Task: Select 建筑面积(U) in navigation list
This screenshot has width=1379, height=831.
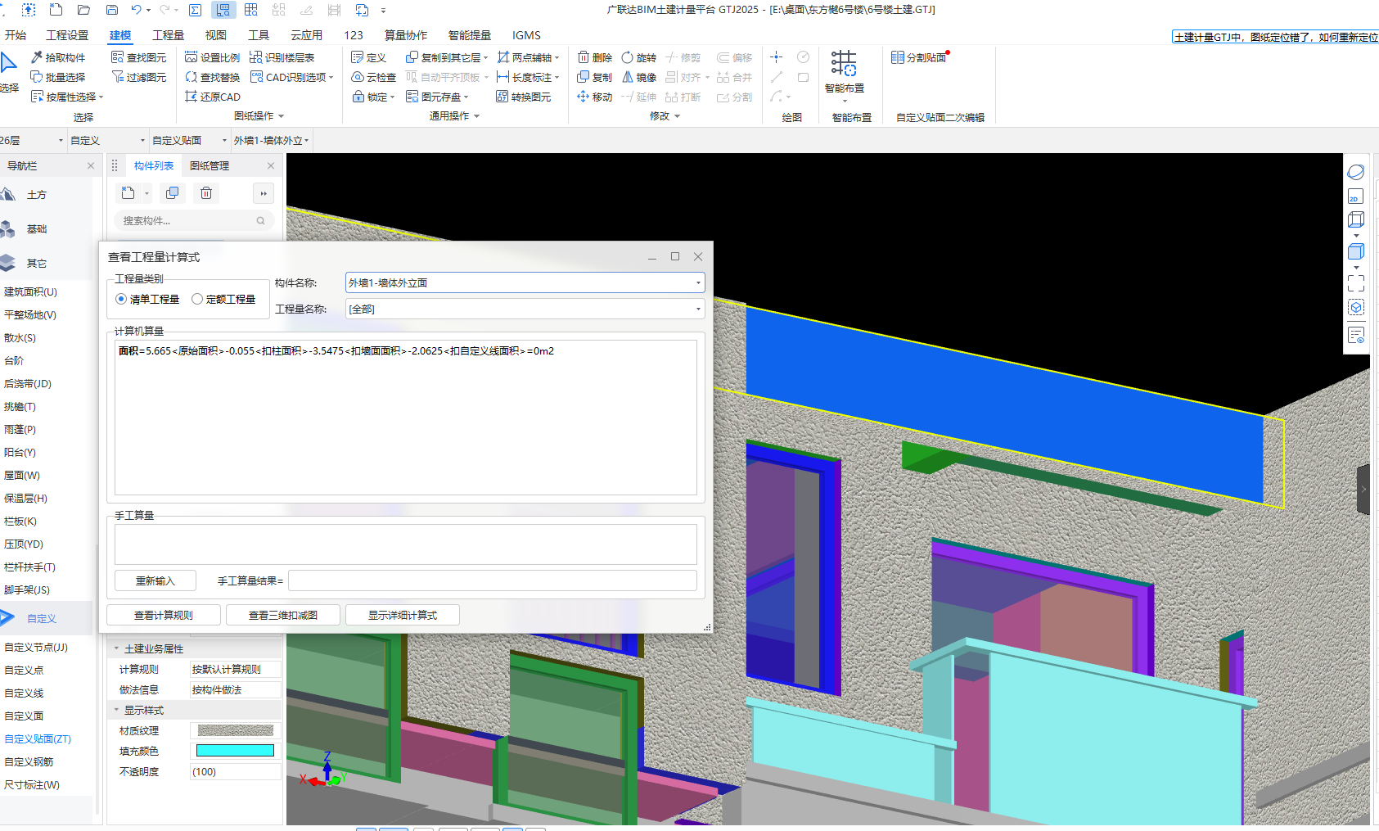Action: point(31,291)
